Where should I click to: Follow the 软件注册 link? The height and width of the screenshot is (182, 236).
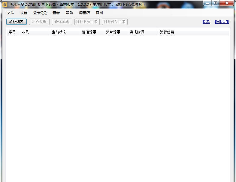222,22
